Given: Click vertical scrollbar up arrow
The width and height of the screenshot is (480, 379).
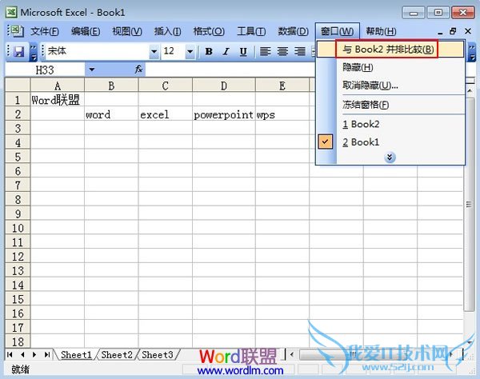Looking at the screenshot, I should point(470,91).
